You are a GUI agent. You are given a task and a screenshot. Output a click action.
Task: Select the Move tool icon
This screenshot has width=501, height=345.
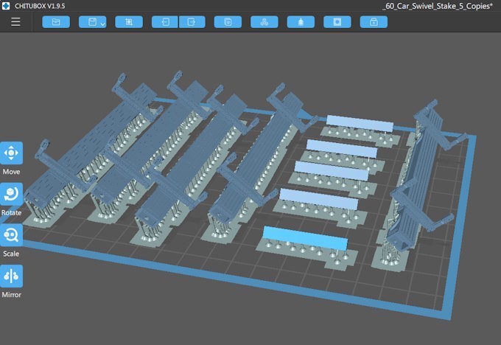[x=11, y=153]
